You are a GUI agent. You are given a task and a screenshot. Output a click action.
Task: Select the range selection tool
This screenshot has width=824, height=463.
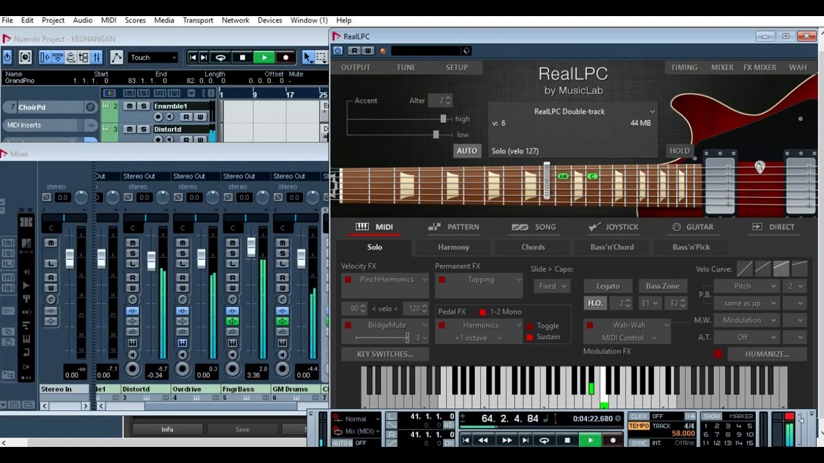[x=321, y=58]
